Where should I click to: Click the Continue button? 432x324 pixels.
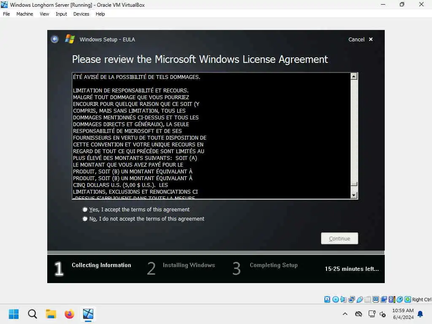pyautogui.click(x=340, y=238)
